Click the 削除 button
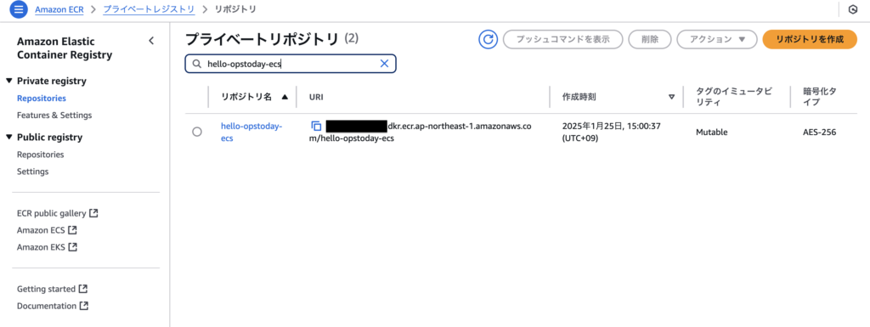Screen dimensions: 870x327 click(x=650, y=39)
